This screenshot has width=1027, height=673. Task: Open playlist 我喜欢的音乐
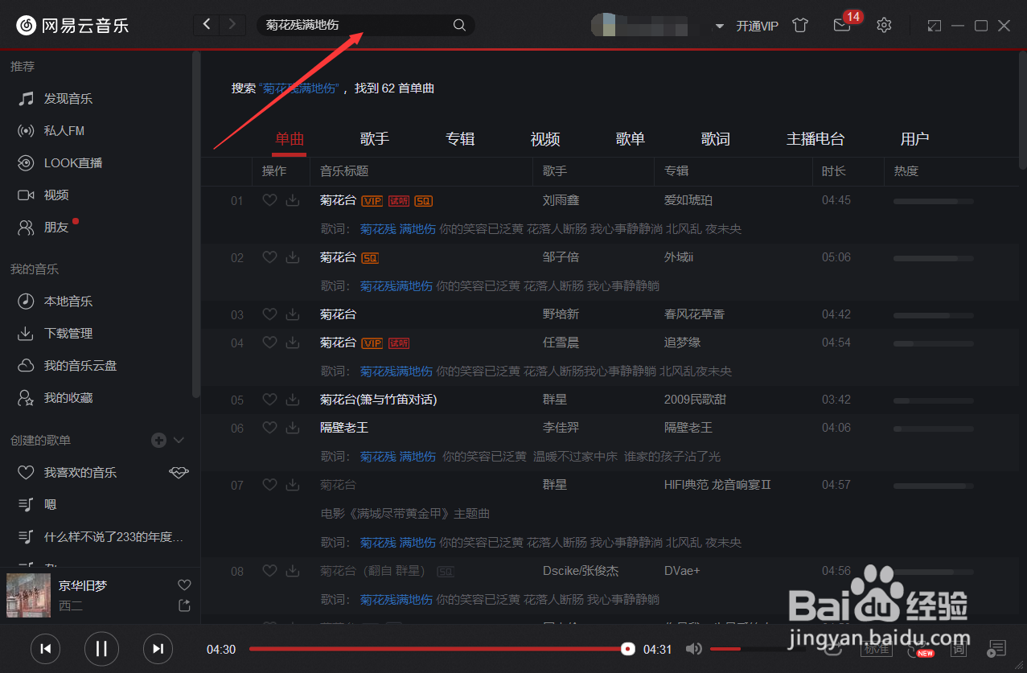pyautogui.click(x=80, y=473)
